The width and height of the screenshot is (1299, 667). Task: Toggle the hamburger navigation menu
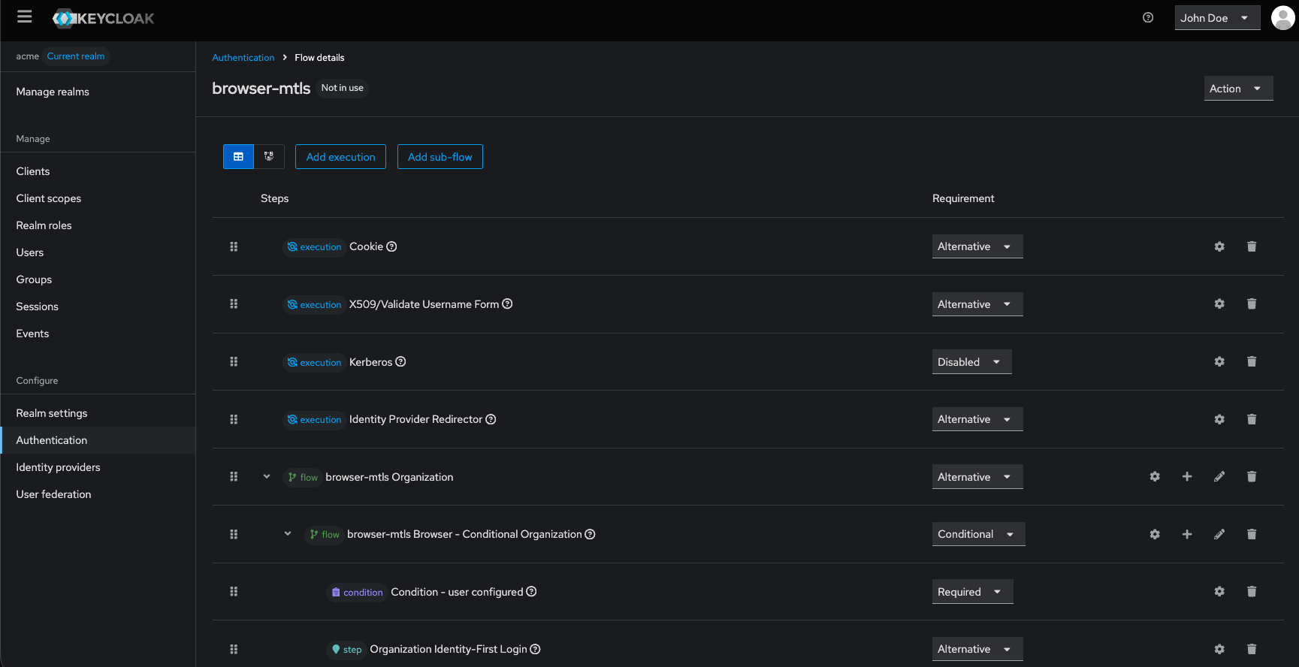tap(25, 17)
